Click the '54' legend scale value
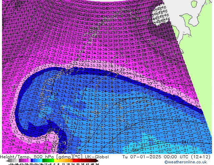The image size is (214, 165). pos(97,164)
